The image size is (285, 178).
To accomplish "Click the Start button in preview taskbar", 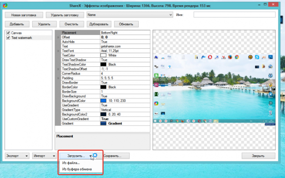I will tap(155, 121).
